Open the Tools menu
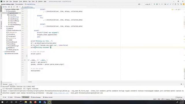The image size is (185, 104). 33,1
